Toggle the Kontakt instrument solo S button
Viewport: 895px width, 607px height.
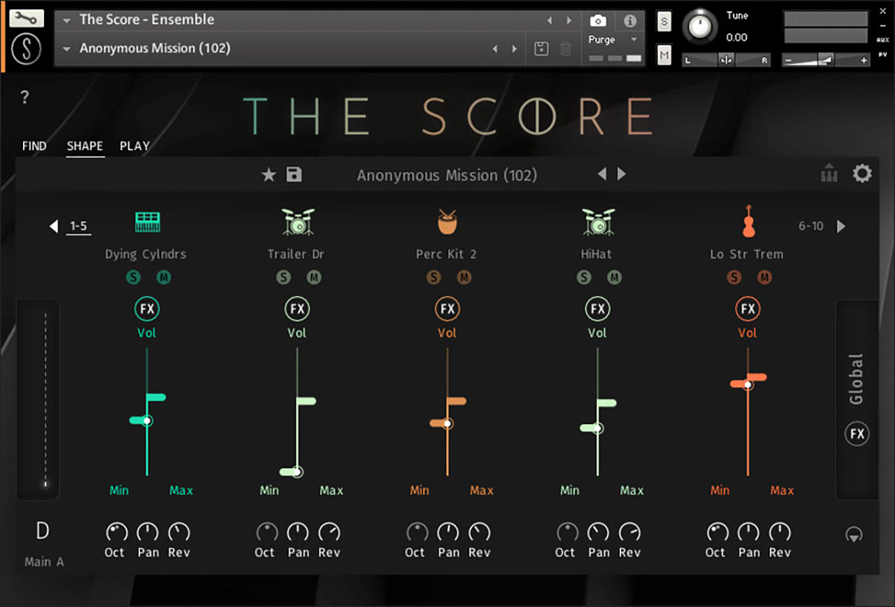coord(664,22)
